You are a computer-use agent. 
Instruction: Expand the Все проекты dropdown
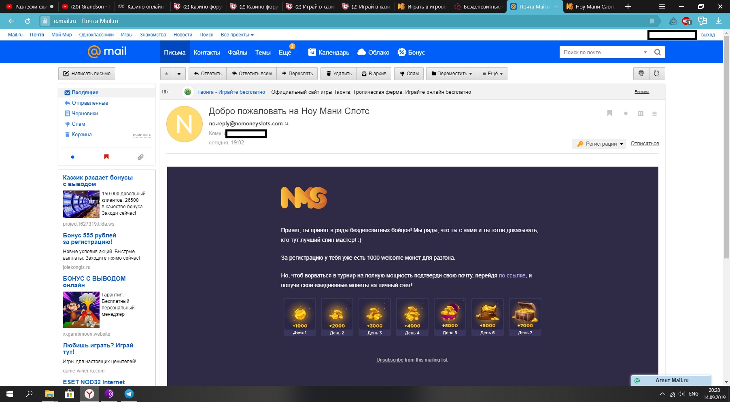point(237,35)
